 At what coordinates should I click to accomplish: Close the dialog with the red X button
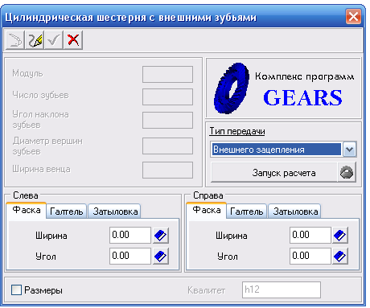coord(353,17)
